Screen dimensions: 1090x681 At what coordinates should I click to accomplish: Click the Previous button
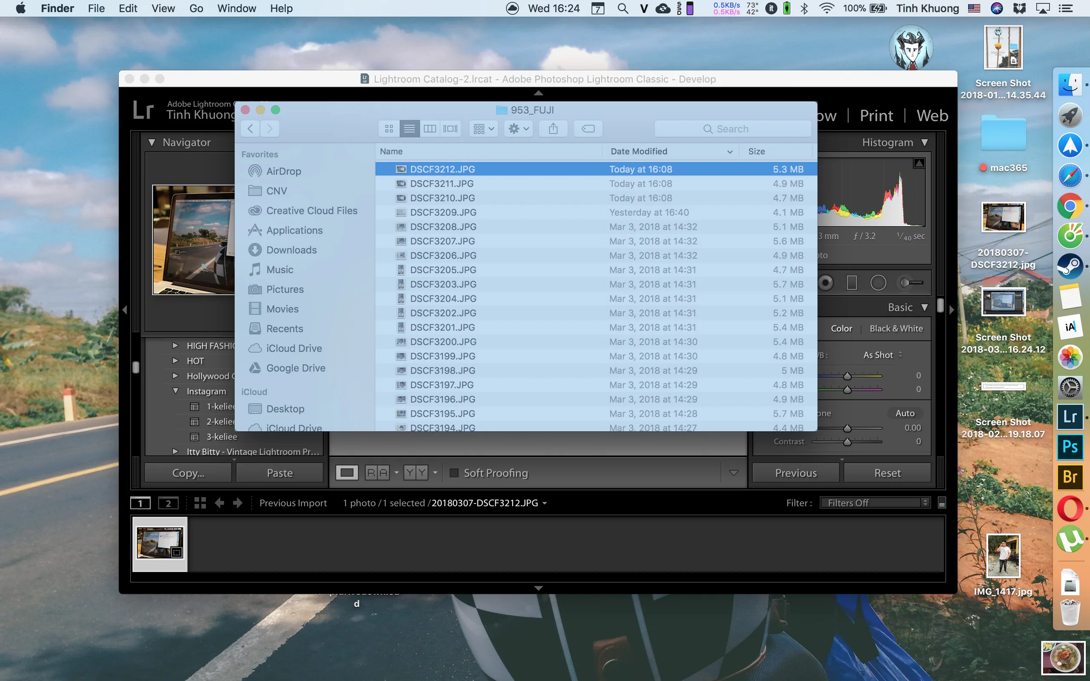795,473
